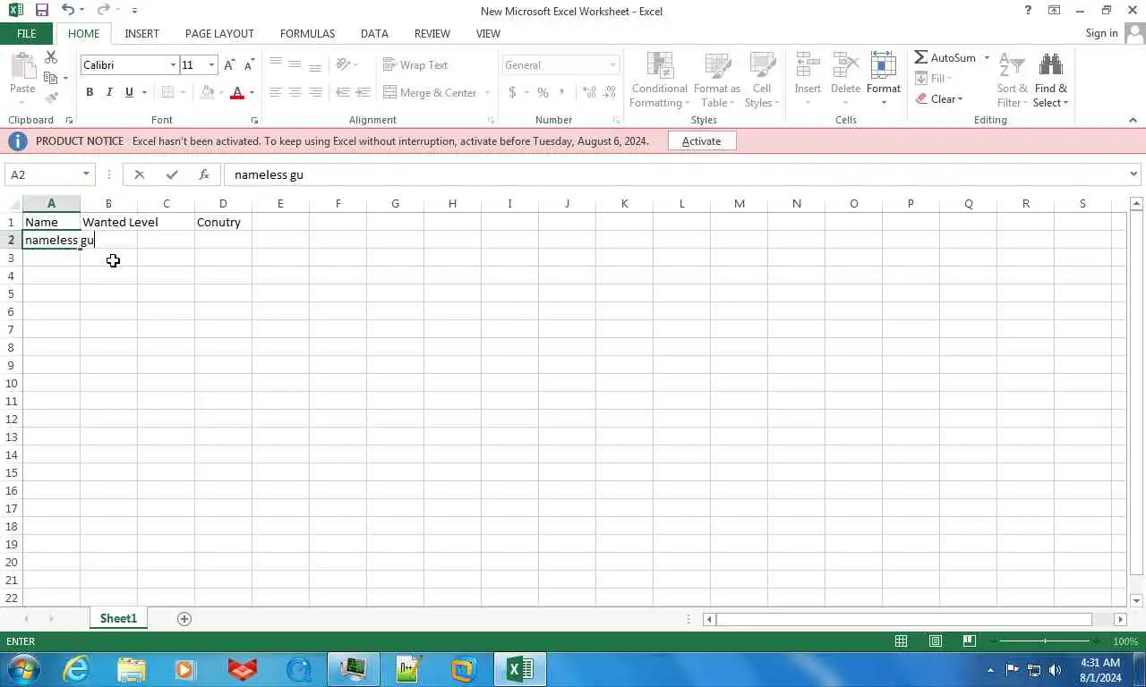The image size is (1146, 687).
Task: Decrease font size with small A
Action: click(x=249, y=65)
